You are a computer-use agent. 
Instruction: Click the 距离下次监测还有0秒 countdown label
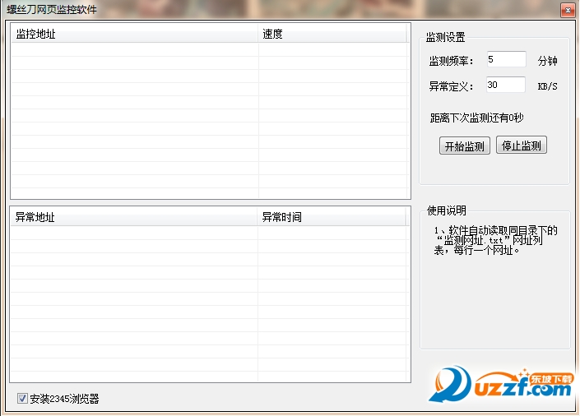pos(476,118)
